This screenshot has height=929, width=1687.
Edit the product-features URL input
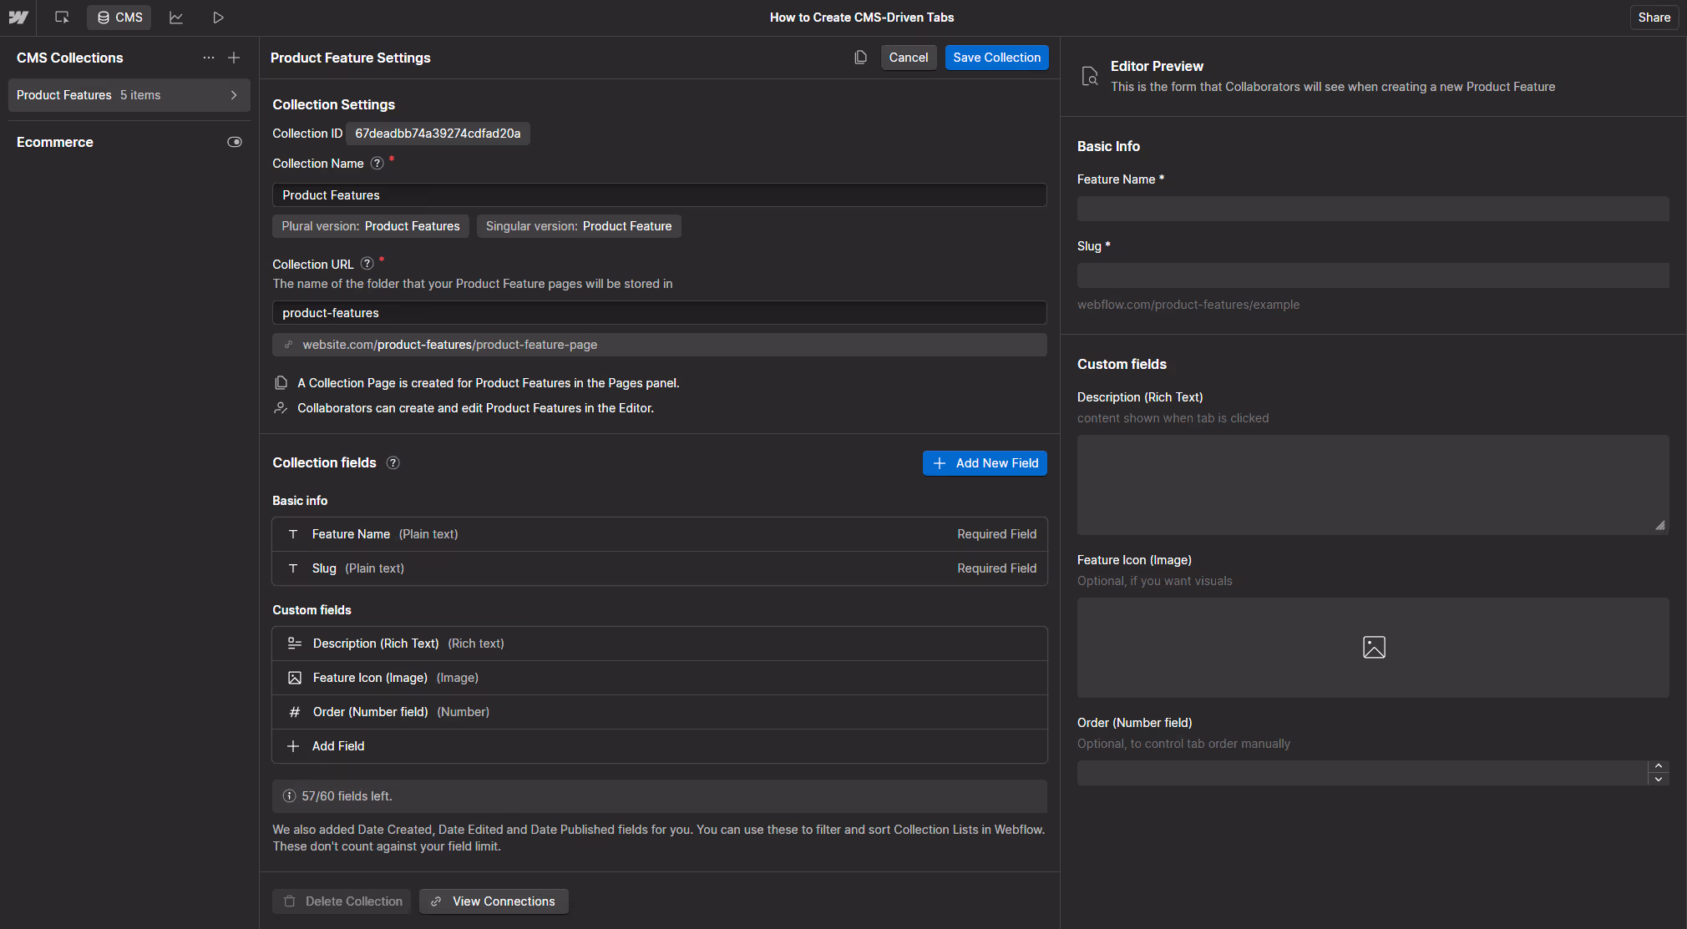659,313
